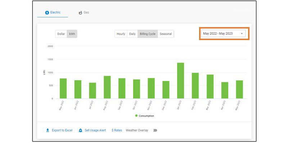Click the Electric lightning bolt icon
288x143 pixels.
click(x=47, y=13)
